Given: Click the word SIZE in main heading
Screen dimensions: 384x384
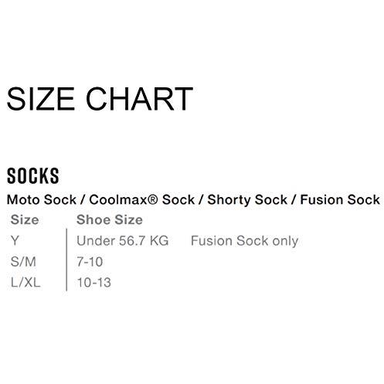Looking at the screenshot, I should coord(41,99).
